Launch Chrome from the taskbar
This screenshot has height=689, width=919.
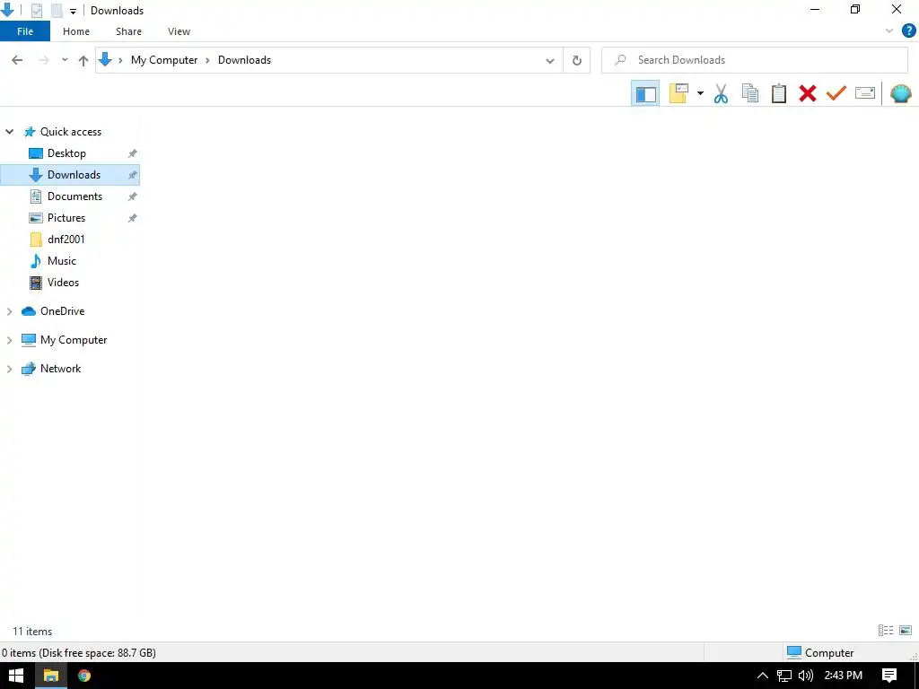point(84,676)
